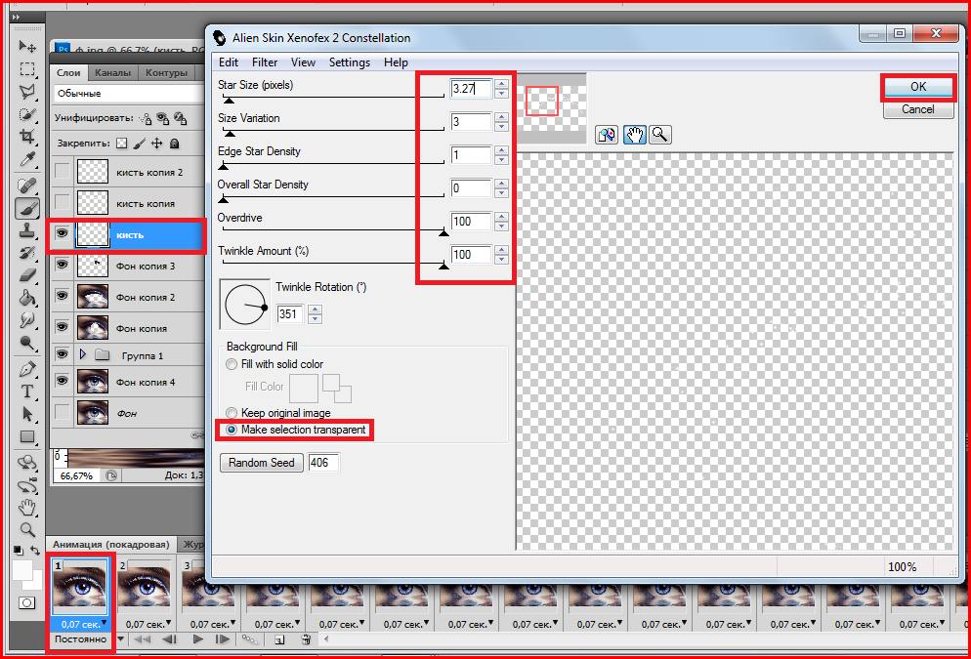971x659 pixels.
Task: Show the 'кисть копия' layer
Action: click(62, 202)
